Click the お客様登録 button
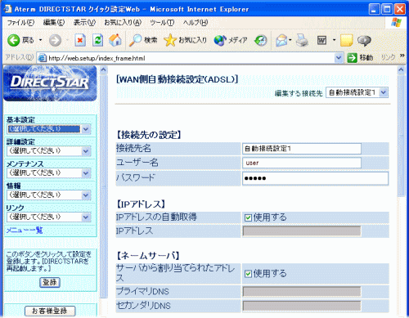The height and width of the screenshot is (318, 409). click(50, 311)
